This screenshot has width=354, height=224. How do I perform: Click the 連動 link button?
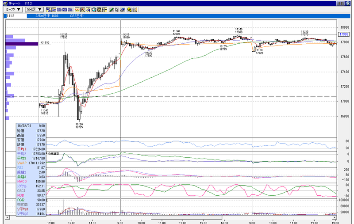pos(340,4)
